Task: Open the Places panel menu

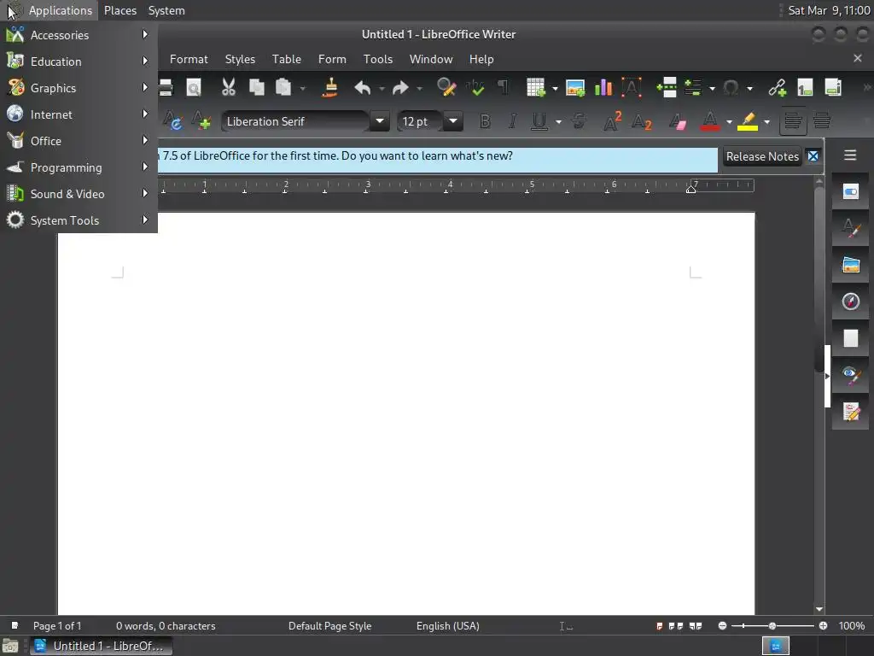Action: click(119, 10)
